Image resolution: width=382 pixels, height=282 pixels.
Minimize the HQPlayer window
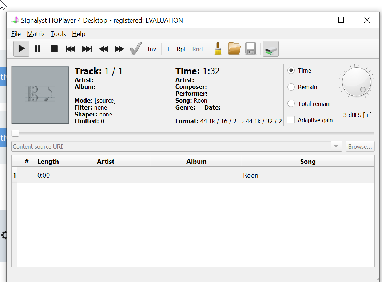316,20
